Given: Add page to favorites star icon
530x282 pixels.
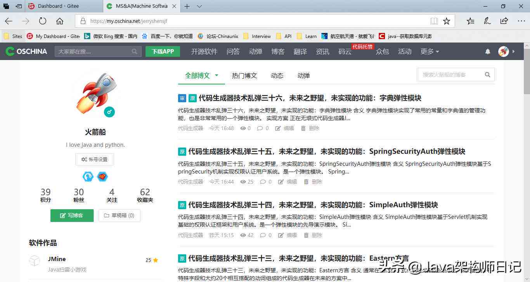Looking at the screenshot, I should tap(447, 21).
